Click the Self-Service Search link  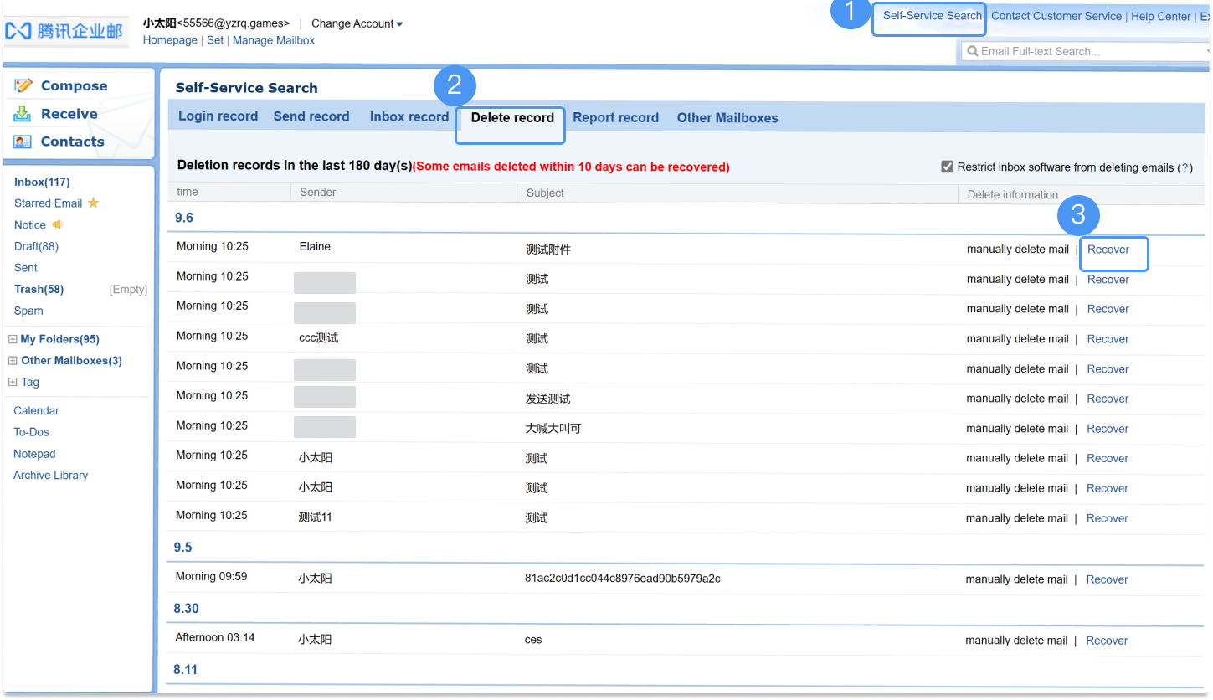[933, 16]
